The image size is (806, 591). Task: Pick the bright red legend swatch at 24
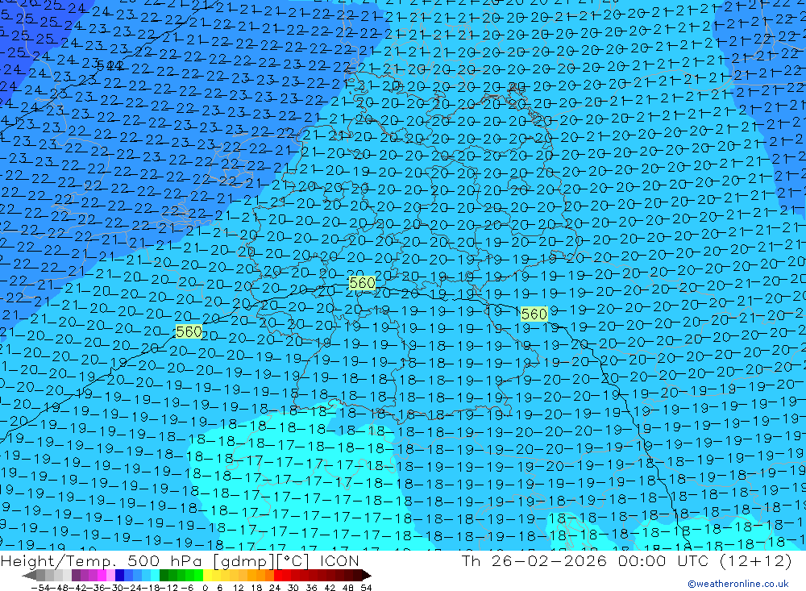tap(278, 575)
